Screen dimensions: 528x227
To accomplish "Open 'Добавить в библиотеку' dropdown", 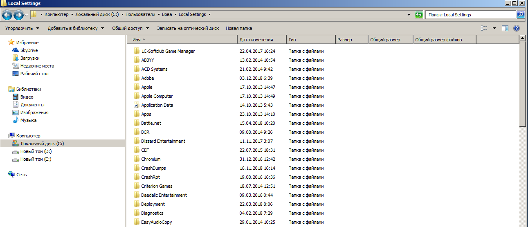I will 76,28.
